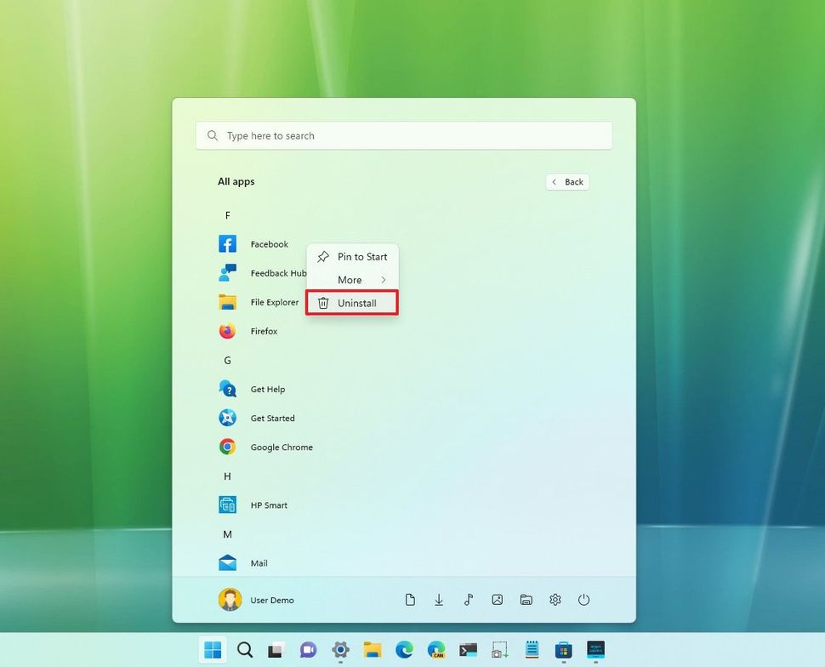This screenshot has height=667, width=825.
Task: Open the User Demo account options
Action: [255, 600]
